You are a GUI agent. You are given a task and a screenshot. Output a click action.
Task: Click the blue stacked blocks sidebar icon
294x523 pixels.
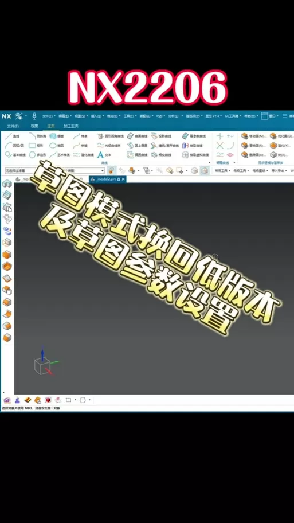click(7, 231)
